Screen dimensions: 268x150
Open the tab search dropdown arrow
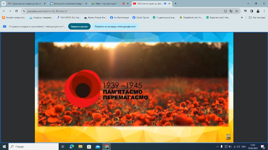pyautogui.click(x=3, y=3)
